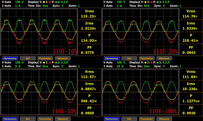
Task: Click the power reading 546.42W
Action: pyautogui.click(x=89, y=101)
